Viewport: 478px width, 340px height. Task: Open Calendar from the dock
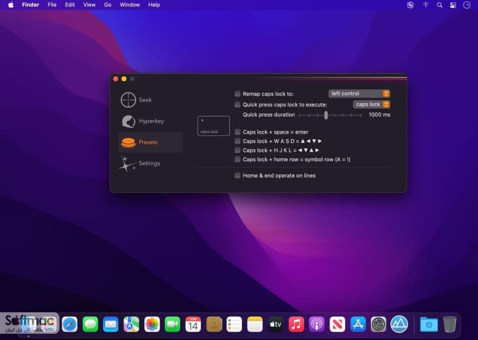193,324
